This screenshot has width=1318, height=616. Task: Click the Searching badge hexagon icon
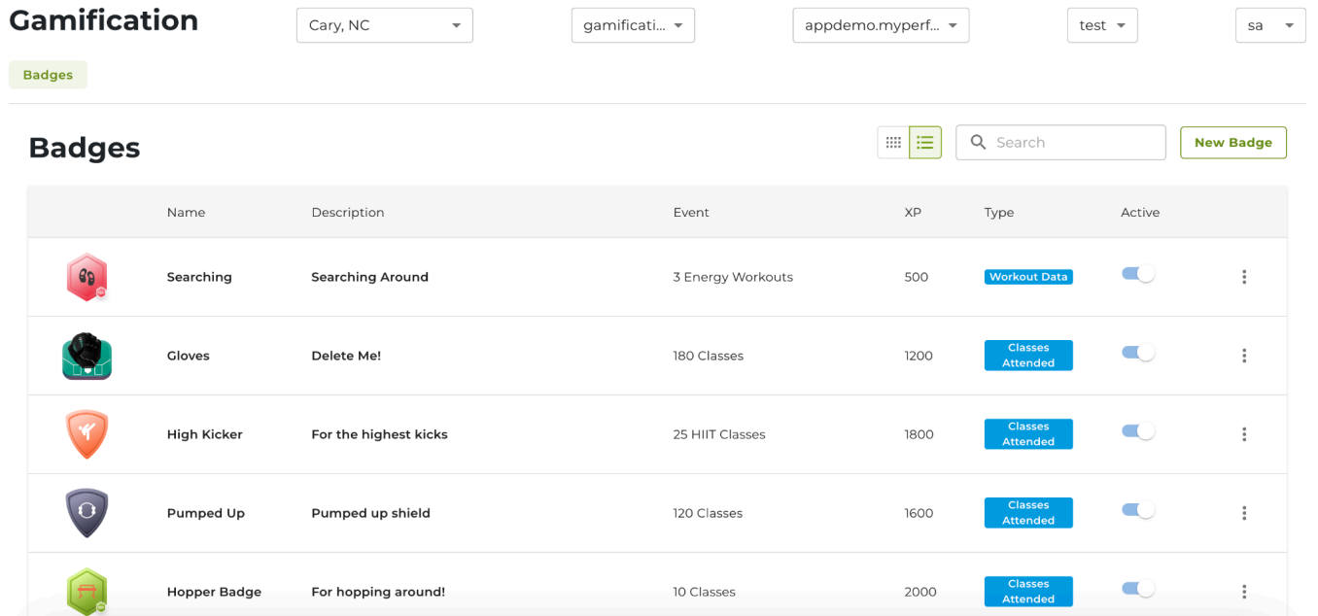pos(87,277)
